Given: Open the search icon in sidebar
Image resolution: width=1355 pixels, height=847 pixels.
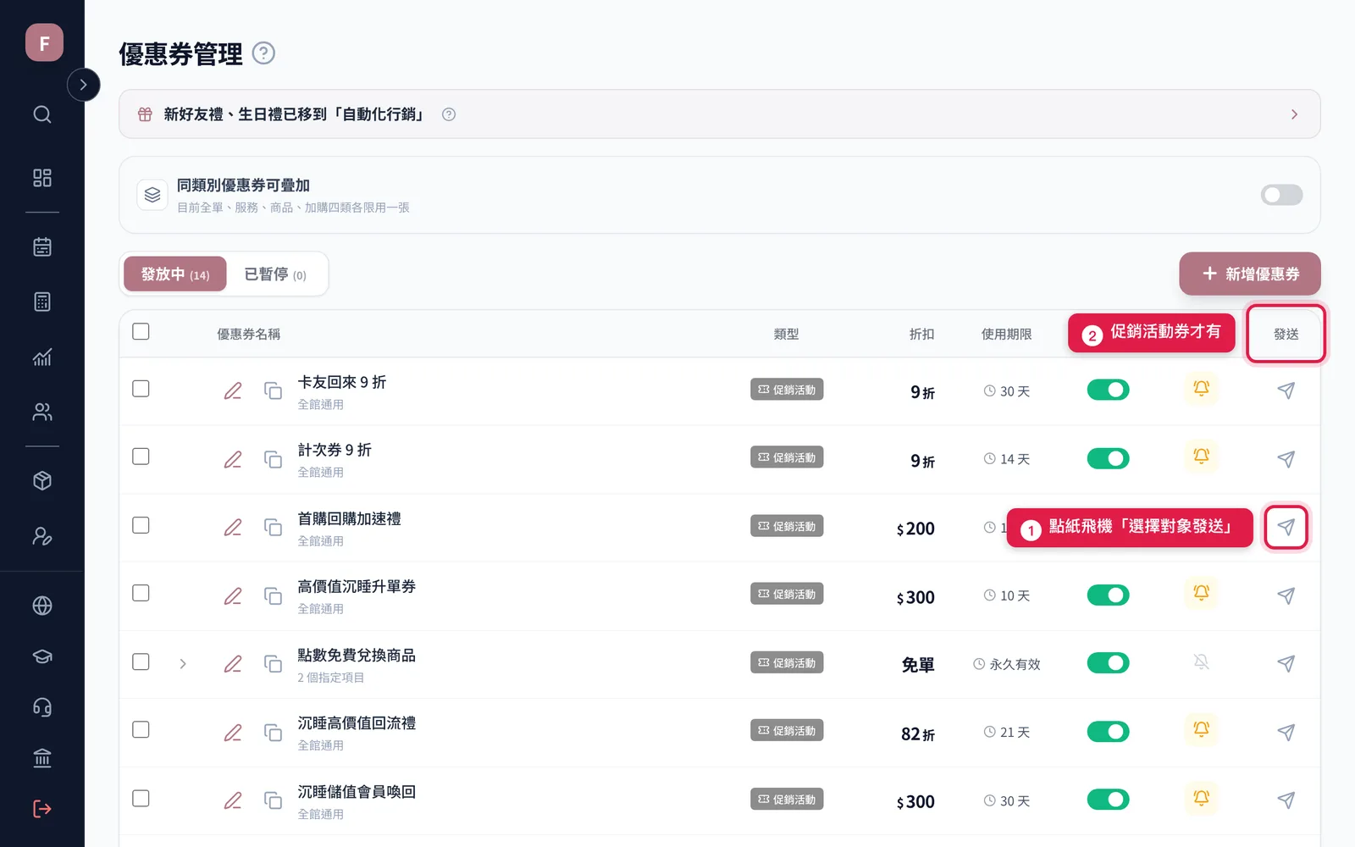Looking at the screenshot, I should click(42, 114).
